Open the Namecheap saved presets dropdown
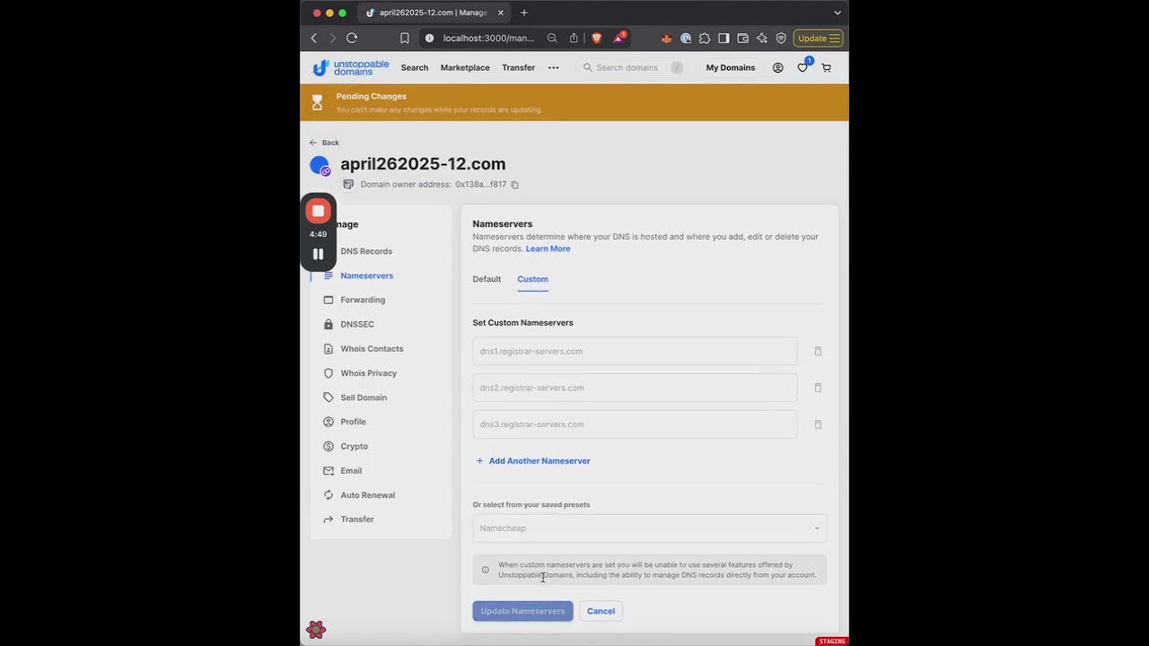Screen dimensions: 1149x646 (x=649, y=528)
